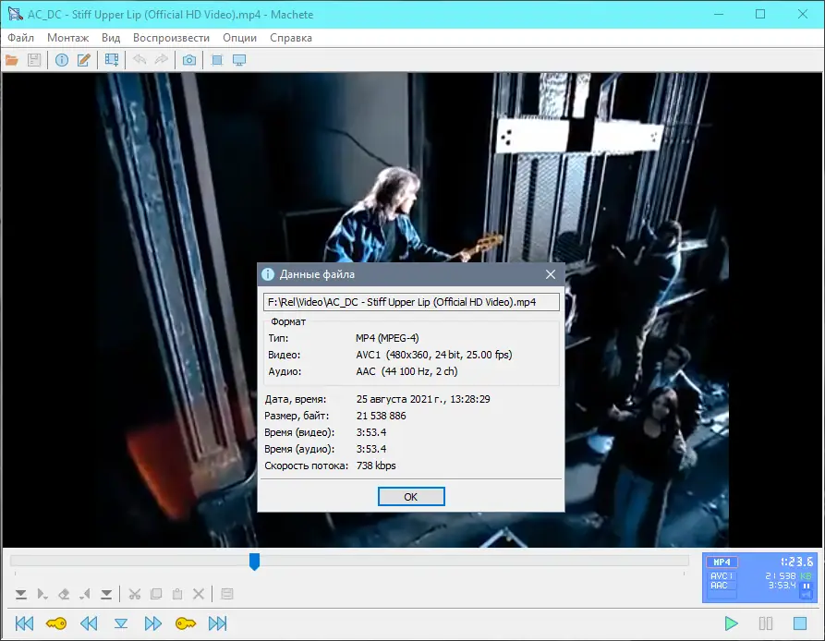The height and width of the screenshot is (641, 825).
Task: Start playback with the green play button
Action: 732,623
